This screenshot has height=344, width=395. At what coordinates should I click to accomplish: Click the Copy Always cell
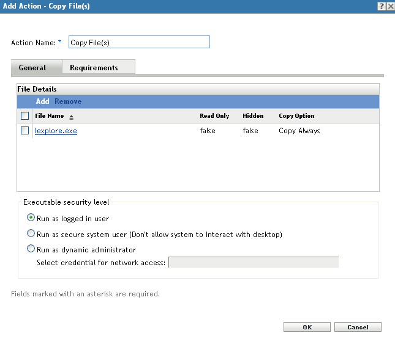click(299, 131)
